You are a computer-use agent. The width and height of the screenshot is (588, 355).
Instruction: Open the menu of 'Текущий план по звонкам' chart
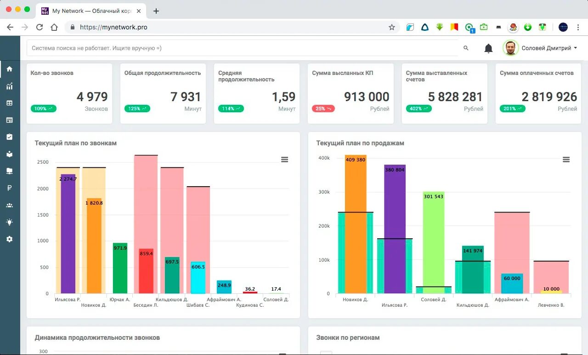tap(284, 160)
